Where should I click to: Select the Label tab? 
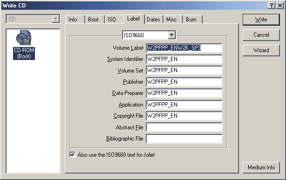pyautogui.click(x=134, y=19)
